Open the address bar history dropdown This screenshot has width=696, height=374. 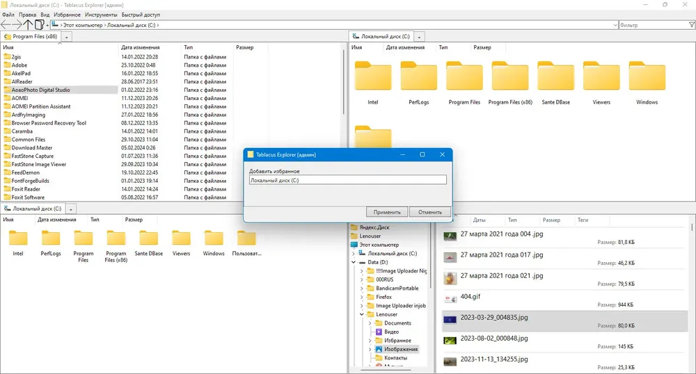click(x=615, y=25)
